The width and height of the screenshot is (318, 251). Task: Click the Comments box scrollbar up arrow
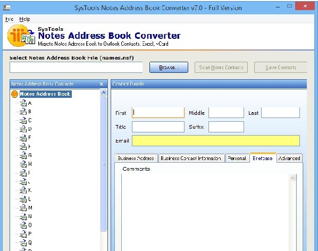click(x=292, y=178)
